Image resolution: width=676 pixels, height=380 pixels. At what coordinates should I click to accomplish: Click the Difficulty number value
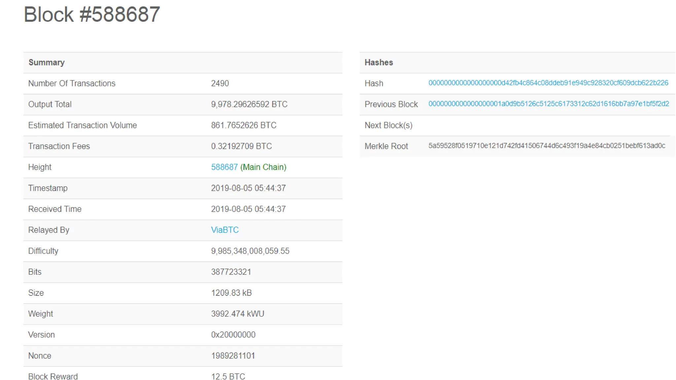point(250,251)
